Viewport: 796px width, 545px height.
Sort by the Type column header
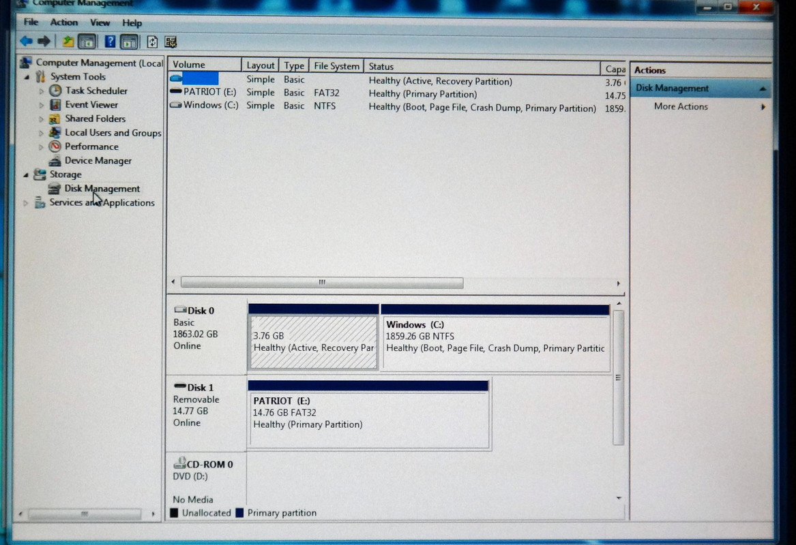pyautogui.click(x=294, y=66)
